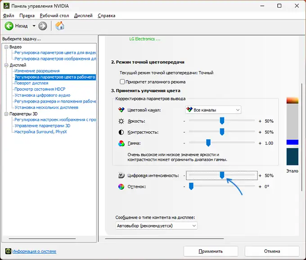Click the task tree horizontal scrollbar
Viewport: 306px width, 260px height.
click(42, 238)
